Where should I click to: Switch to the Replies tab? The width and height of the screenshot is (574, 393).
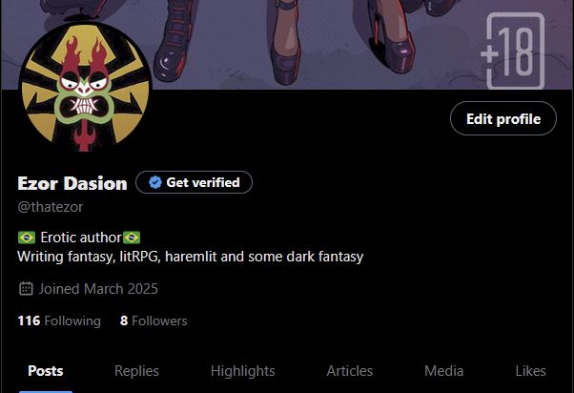(136, 371)
